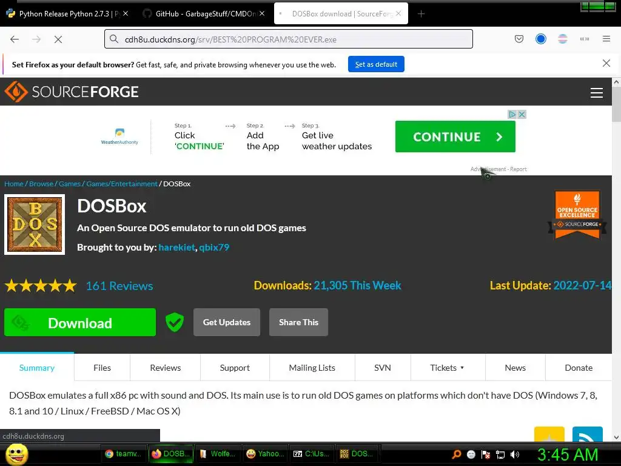Click Get Updates button

227,322
